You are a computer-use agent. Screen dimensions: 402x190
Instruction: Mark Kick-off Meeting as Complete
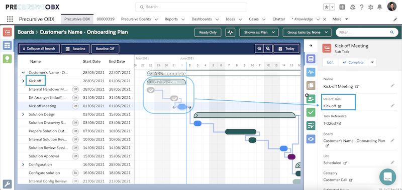click(x=353, y=62)
